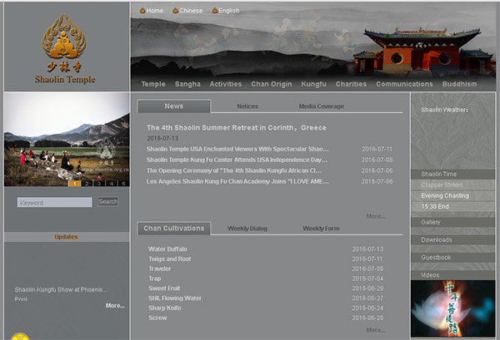The image size is (500, 340).
Task: Switch site language to English
Action: (x=226, y=11)
